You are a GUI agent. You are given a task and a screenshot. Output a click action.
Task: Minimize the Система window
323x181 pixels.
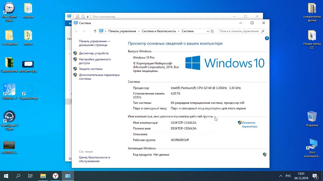coord(240,23)
